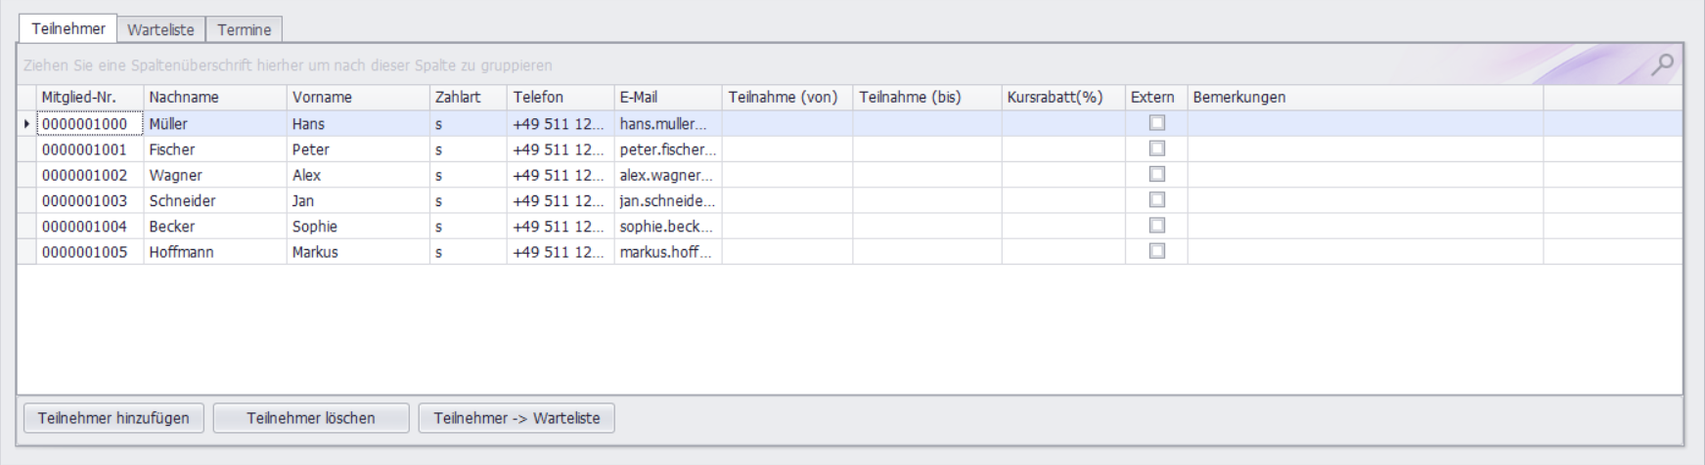This screenshot has width=1705, height=465.
Task: Select member number 0000001005 cell
Action: tap(89, 252)
